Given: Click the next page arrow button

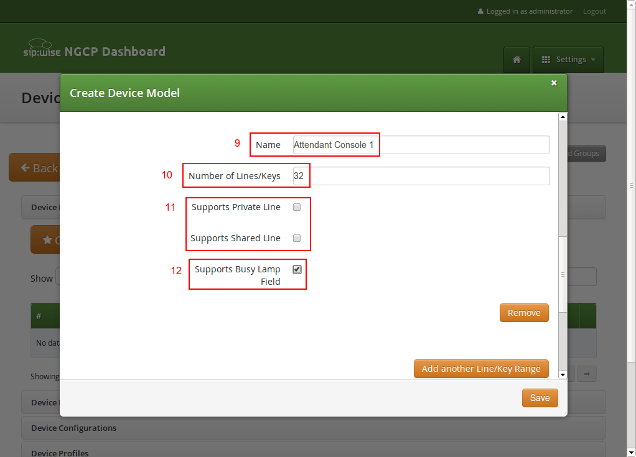Looking at the screenshot, I should [x=586, y=374].
